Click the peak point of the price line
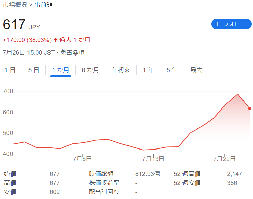 [x=238, y=94]
